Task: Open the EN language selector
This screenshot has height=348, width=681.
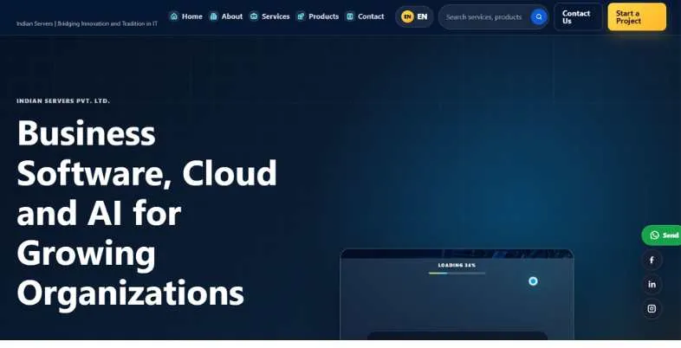Action: (414, 17)
